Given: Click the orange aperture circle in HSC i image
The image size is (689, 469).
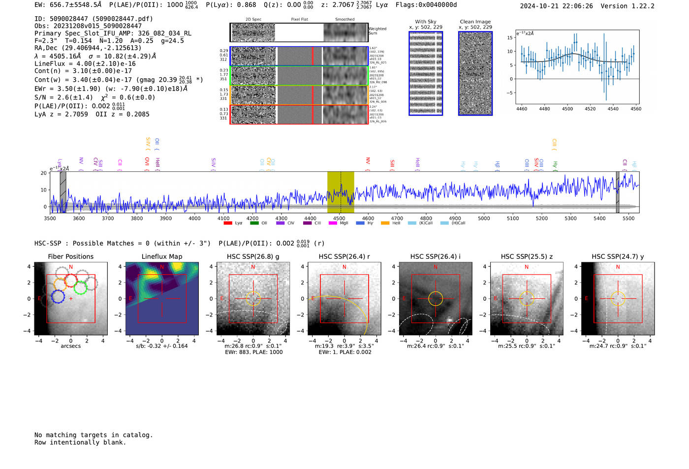Looking at the screenshot, I should (436, 299).
